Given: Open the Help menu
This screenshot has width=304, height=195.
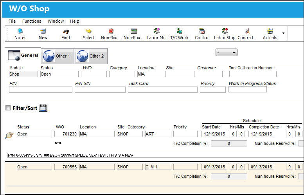Looking at the screenshot, I should click(x=75, y=21).
